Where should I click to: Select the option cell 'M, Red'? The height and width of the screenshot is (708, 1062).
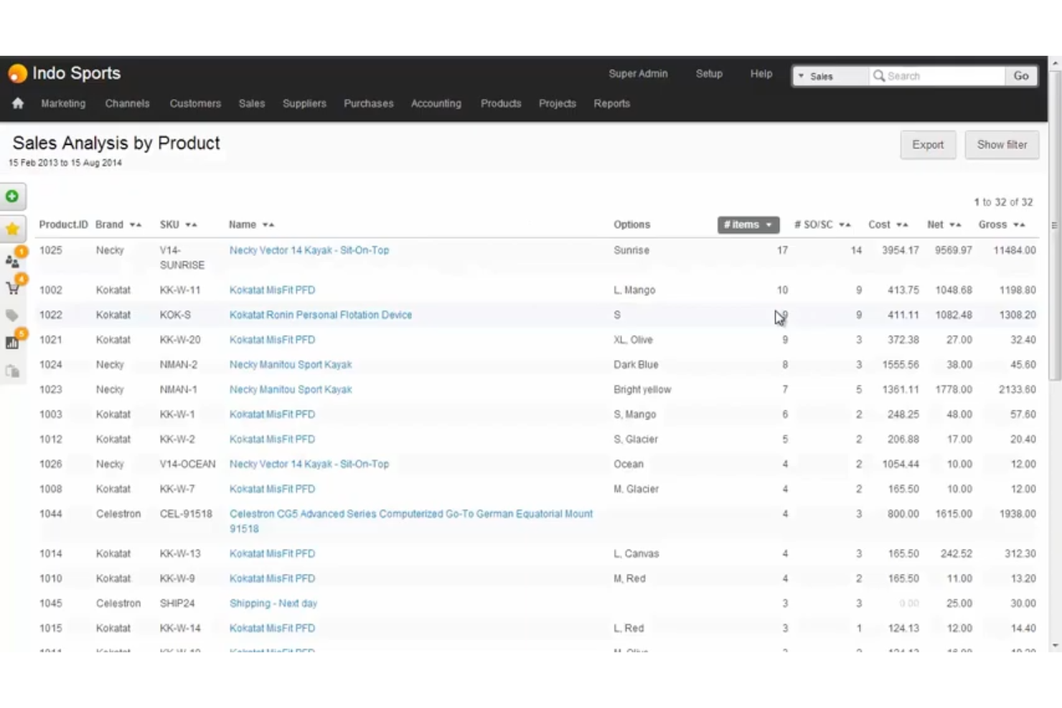pos(629,578)
